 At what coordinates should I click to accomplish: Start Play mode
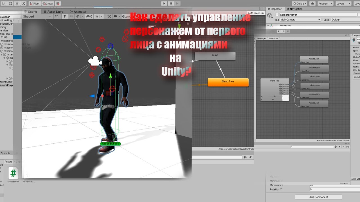click(164, 3)
